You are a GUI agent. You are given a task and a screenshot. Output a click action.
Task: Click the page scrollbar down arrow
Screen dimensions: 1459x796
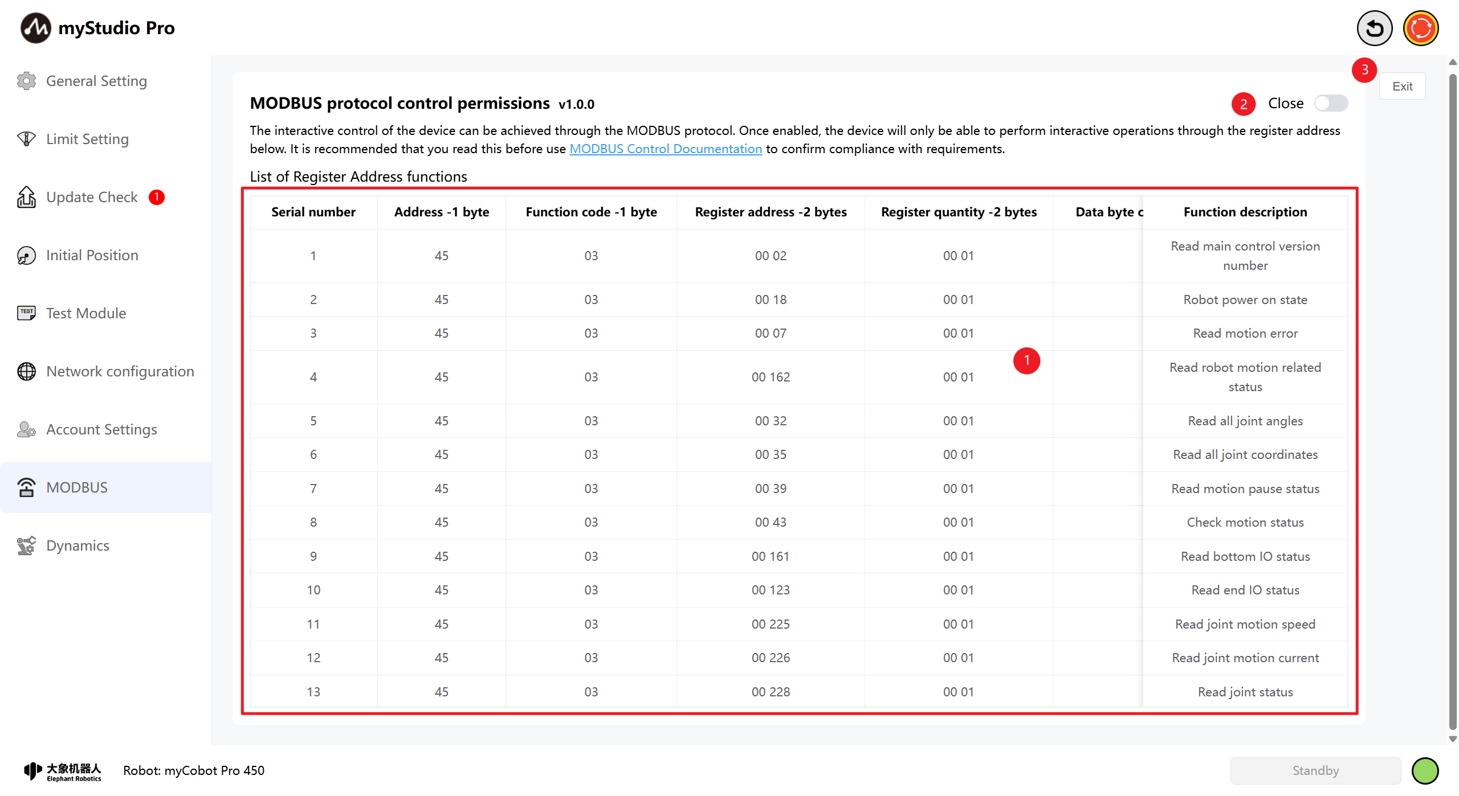pos(1453,738)
